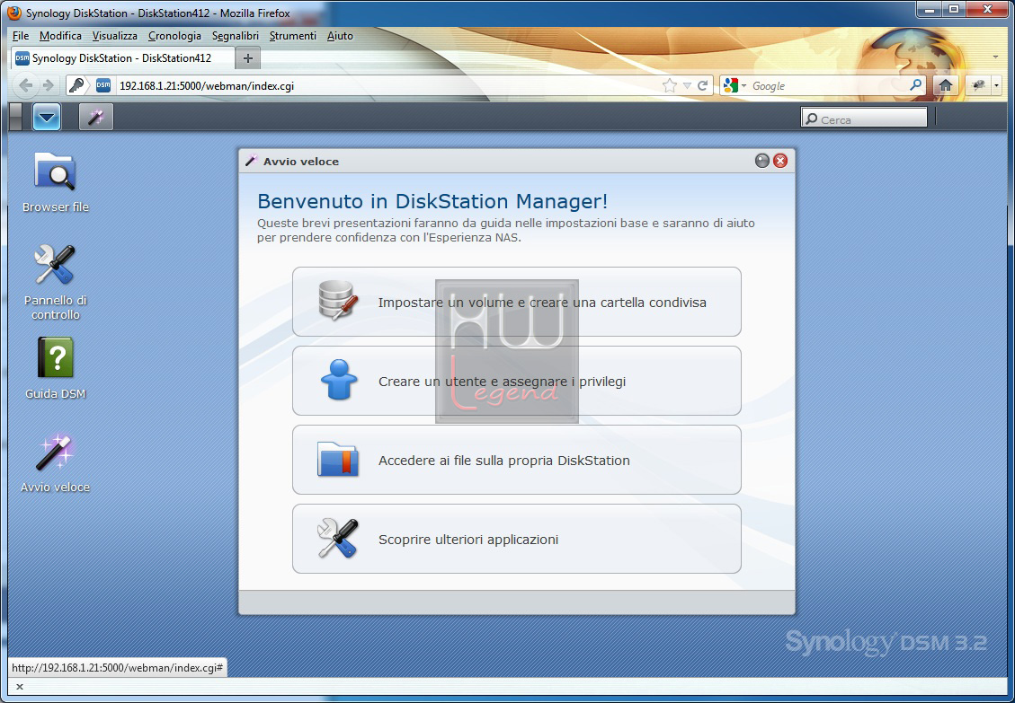The width and height of the screenshot is (1015, 703).
Task: Open the Cronologia menu
Action: (x=174, y=36)
